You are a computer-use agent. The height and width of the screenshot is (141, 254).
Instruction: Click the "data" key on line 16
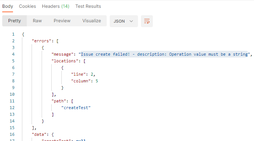(x=39, y=134)
